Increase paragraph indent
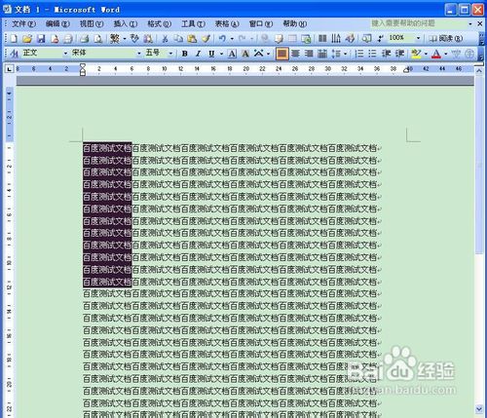 [400, 54]
